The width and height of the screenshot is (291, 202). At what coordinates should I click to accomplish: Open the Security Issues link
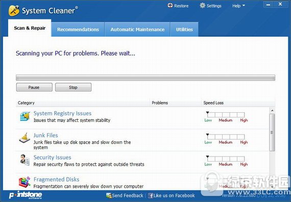[x=53, y=158]
